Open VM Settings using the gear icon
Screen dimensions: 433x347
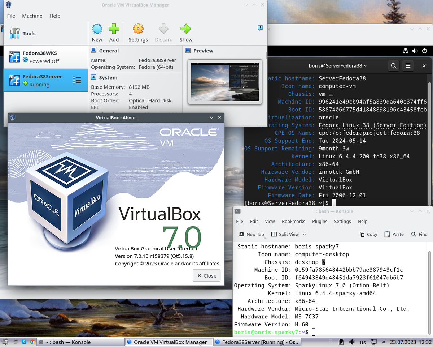coord(138,33)
